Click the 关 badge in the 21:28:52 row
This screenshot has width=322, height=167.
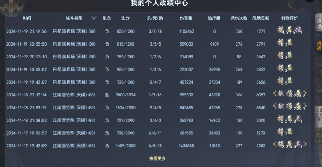[x=298, y=119]
